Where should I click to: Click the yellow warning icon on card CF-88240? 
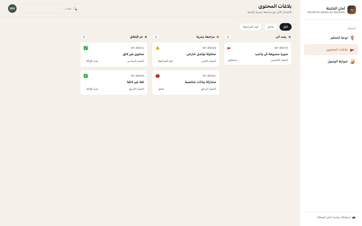click(x=158, y=48)
